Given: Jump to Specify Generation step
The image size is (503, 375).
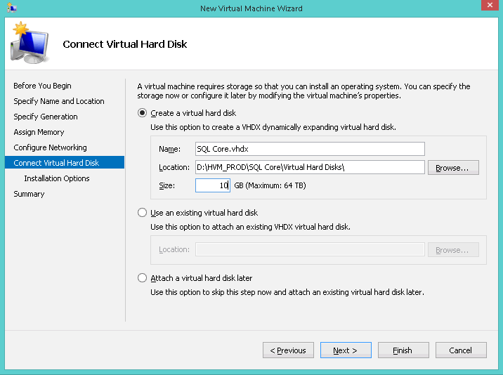Looking at the screenshot, I should coord(46,117).
